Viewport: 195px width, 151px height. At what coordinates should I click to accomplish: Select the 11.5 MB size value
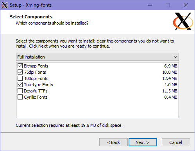coord(170,91)
